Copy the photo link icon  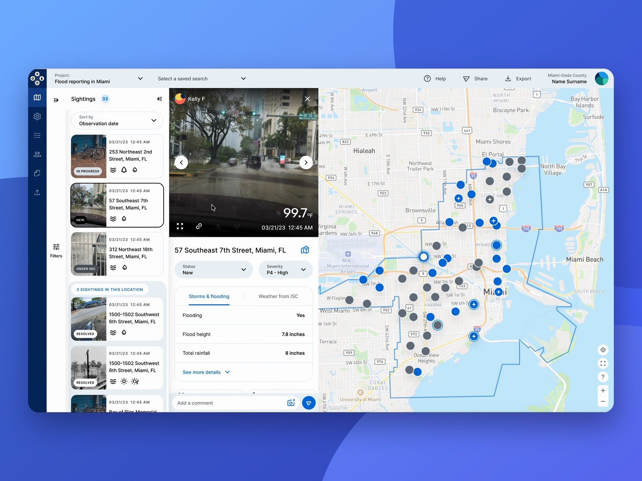pyautogui.click(x=199, y=226)
